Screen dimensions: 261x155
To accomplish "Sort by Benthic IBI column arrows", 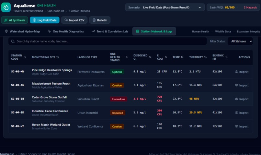I will point(226,57).
